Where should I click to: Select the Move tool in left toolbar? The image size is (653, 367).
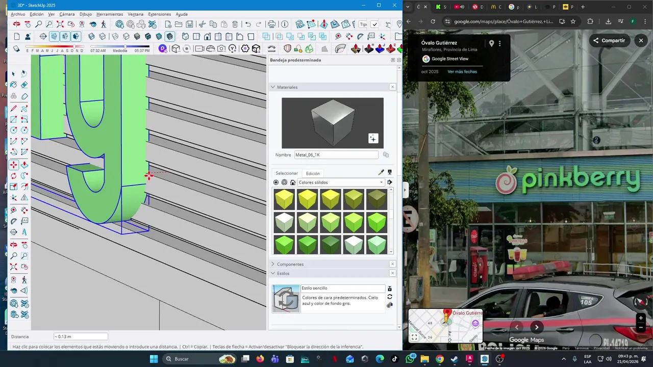point(13,165)
